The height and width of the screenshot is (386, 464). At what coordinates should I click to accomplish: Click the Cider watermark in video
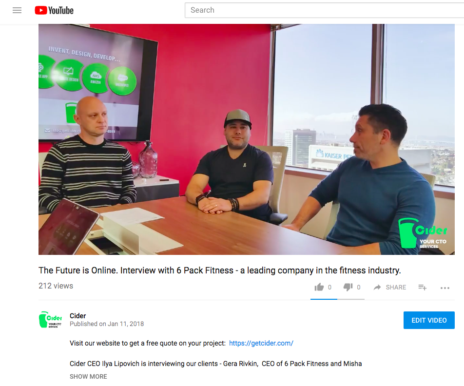(423, 233)
